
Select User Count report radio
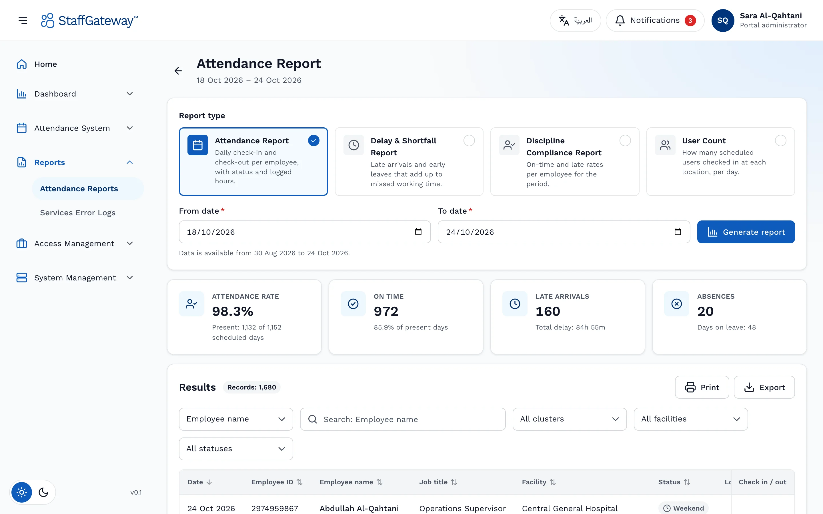[x=780, y=140]
